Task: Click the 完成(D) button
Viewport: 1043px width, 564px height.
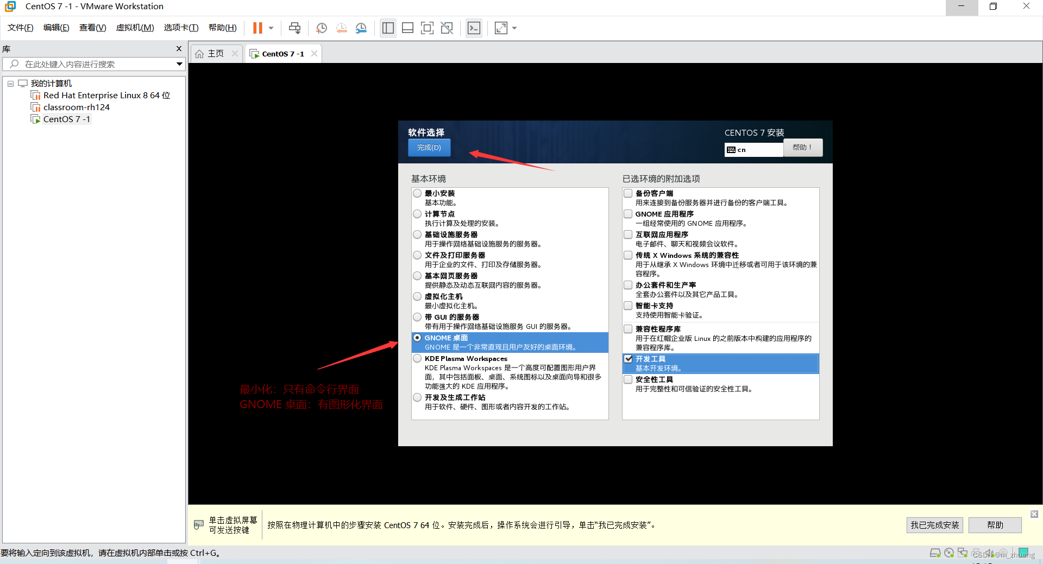Action: (x=429, y=148)
